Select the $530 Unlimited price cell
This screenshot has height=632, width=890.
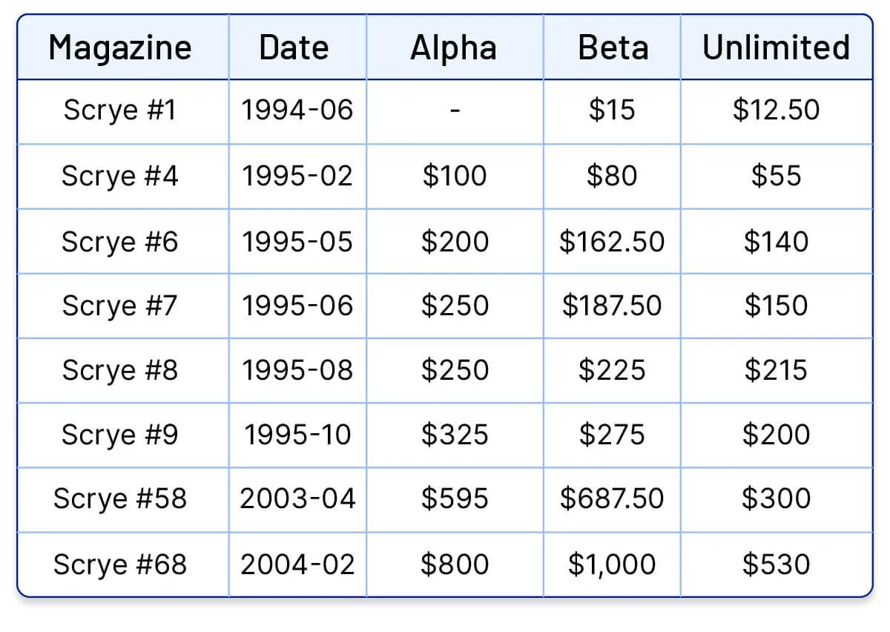776,564
